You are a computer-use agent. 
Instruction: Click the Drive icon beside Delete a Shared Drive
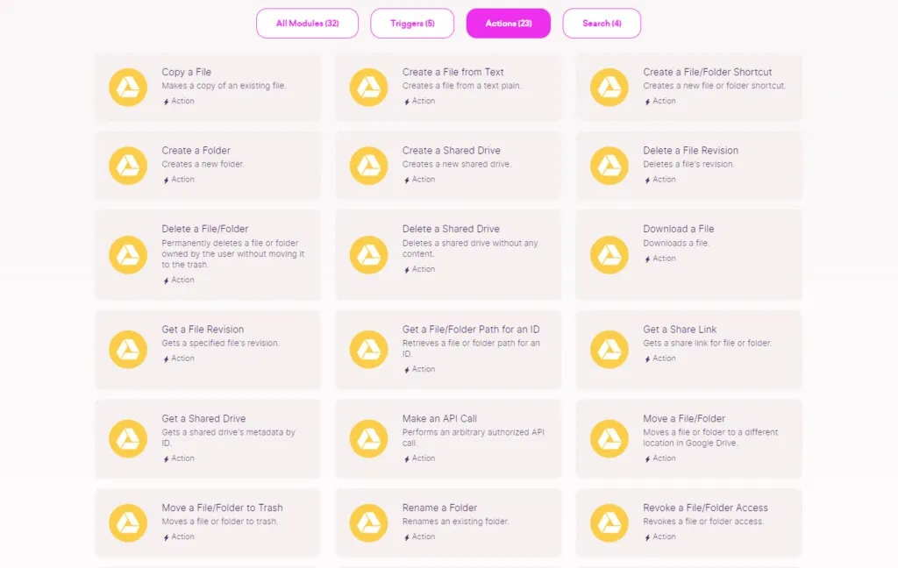coord(369,255)
